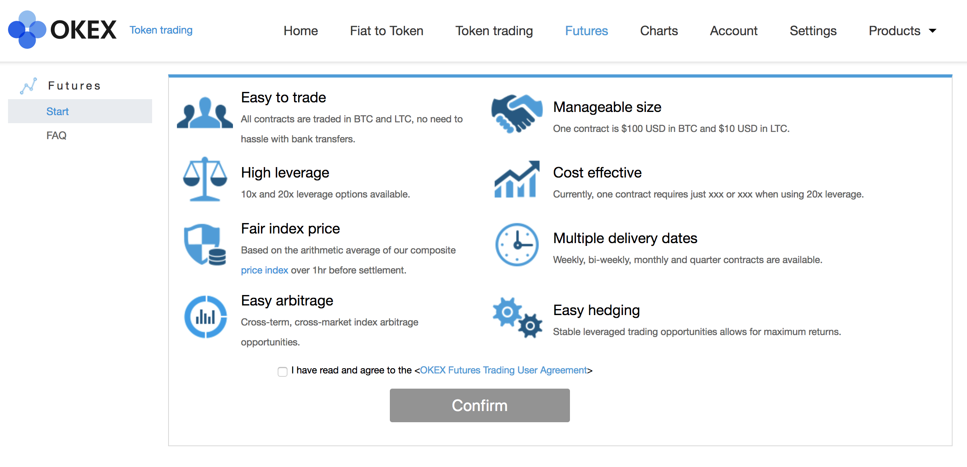This screenshot has width=967, height=467.
Task: Click the Multiple delivery dates clock icon
Action: 517,244
